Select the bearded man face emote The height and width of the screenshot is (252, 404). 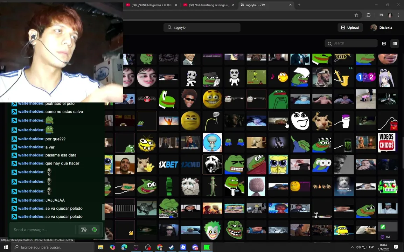(x=125, y=164)
